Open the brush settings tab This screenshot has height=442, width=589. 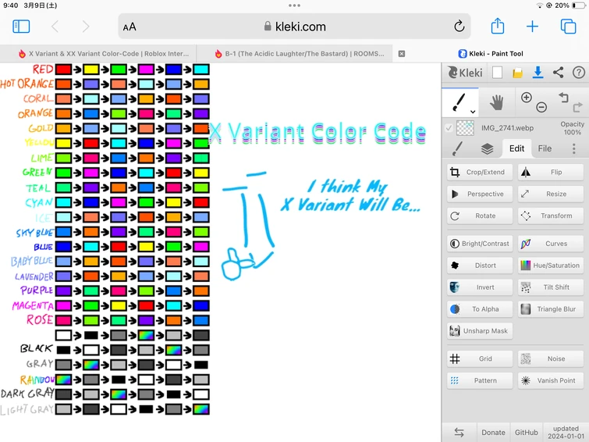tap(457, 148)
